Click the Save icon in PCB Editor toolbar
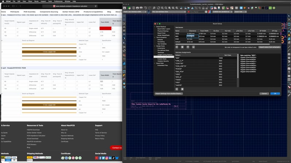 point(125,8)
